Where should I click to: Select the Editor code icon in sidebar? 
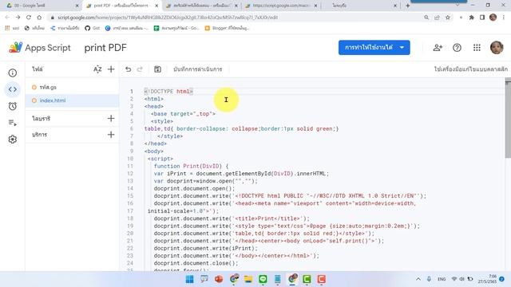(13, 89)
